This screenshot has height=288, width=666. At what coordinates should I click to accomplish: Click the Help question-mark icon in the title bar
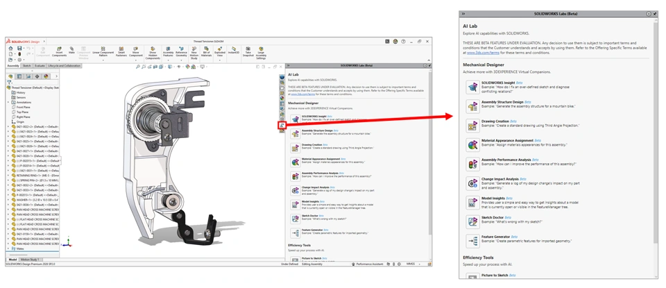tap(404, 41)
